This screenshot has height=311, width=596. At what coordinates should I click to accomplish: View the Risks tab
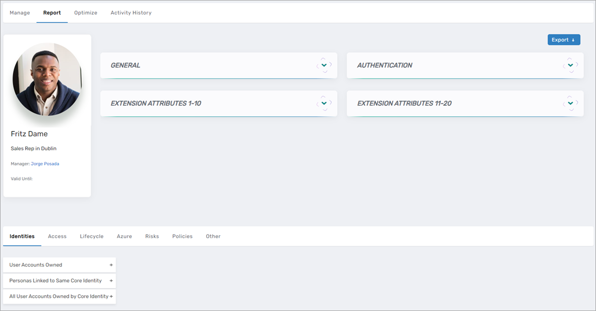152,236
